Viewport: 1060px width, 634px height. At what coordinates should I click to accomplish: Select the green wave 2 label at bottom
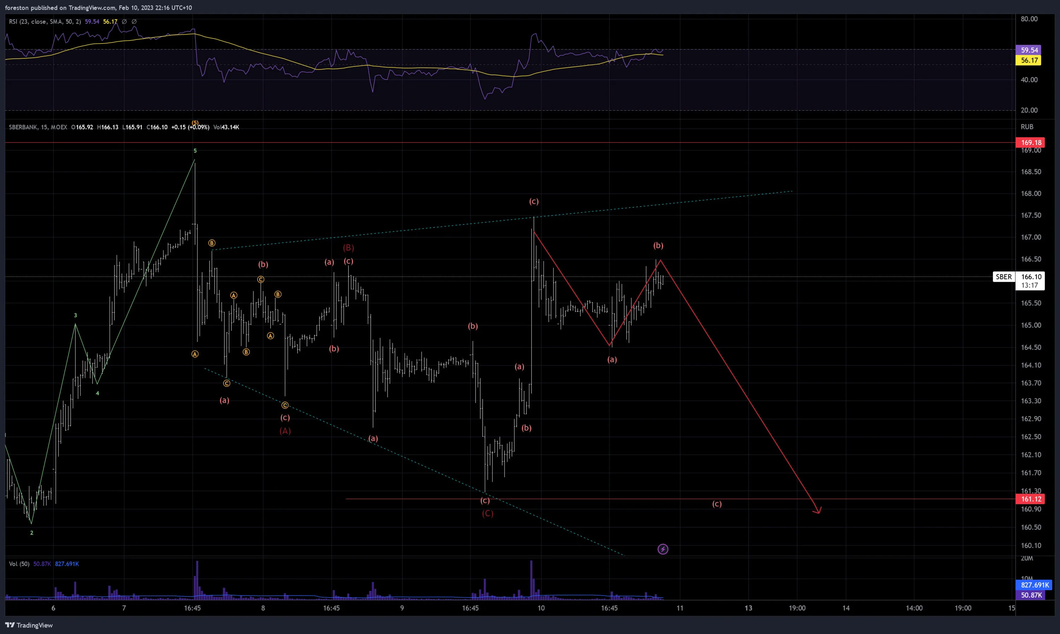coord(31,533)
